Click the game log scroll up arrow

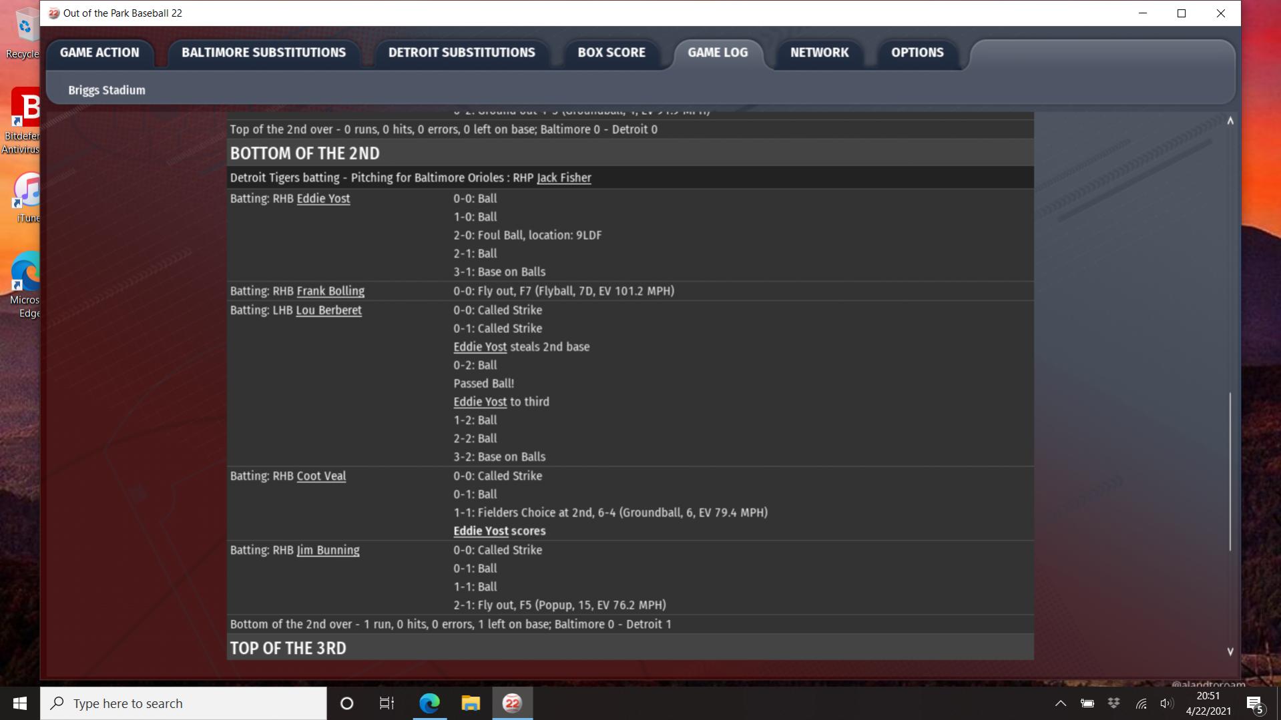pos(1230,121)
